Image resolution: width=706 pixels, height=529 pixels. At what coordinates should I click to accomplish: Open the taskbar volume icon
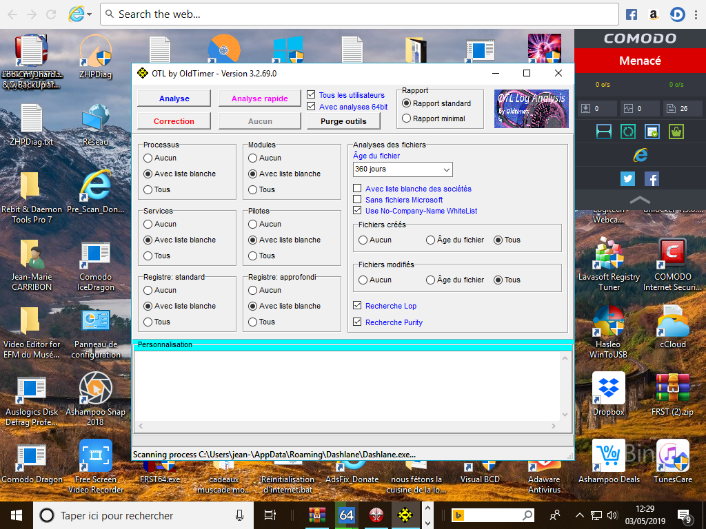[x=612, y=515]
